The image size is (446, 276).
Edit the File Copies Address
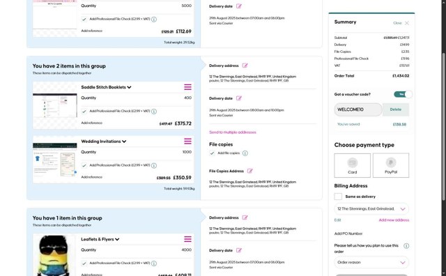coord(250,171)
